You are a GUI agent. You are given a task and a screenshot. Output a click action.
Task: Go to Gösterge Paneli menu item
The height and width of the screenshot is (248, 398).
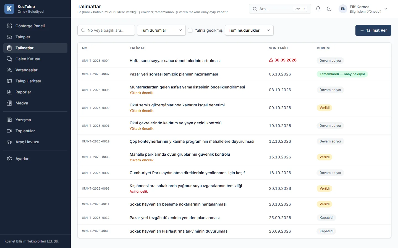[35, 26]
